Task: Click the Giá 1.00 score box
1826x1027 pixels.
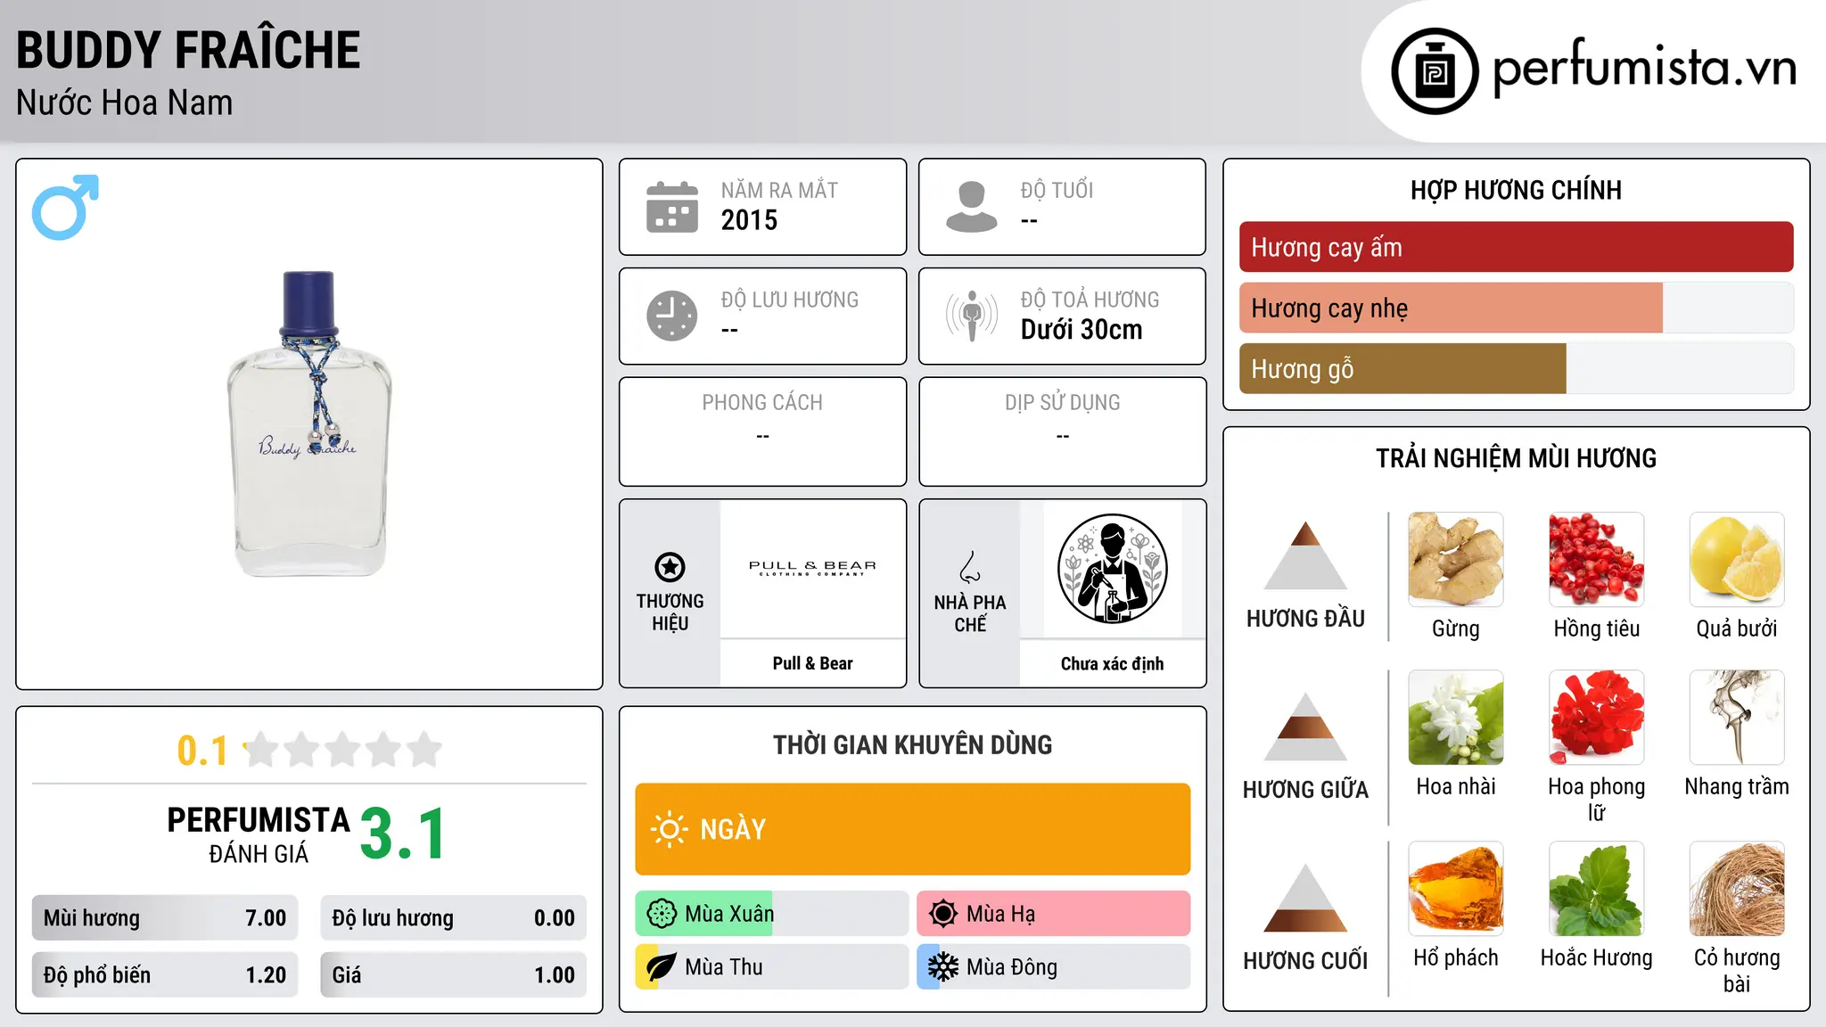Action: click(x=453, y=975)
